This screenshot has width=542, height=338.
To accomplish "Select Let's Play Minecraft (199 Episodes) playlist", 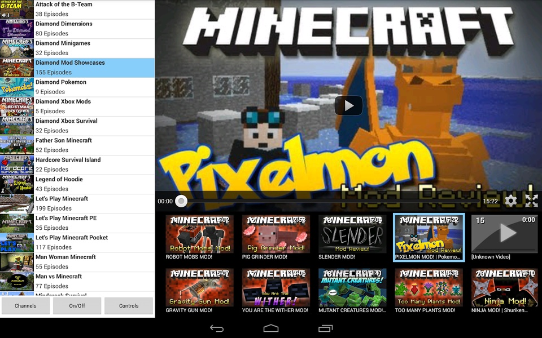I will click(77, 203).
